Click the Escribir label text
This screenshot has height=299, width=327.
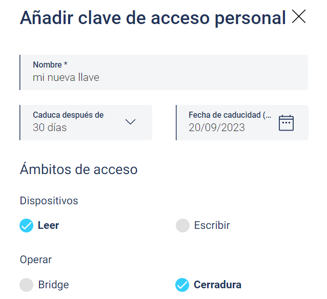[x=212, y=225]
